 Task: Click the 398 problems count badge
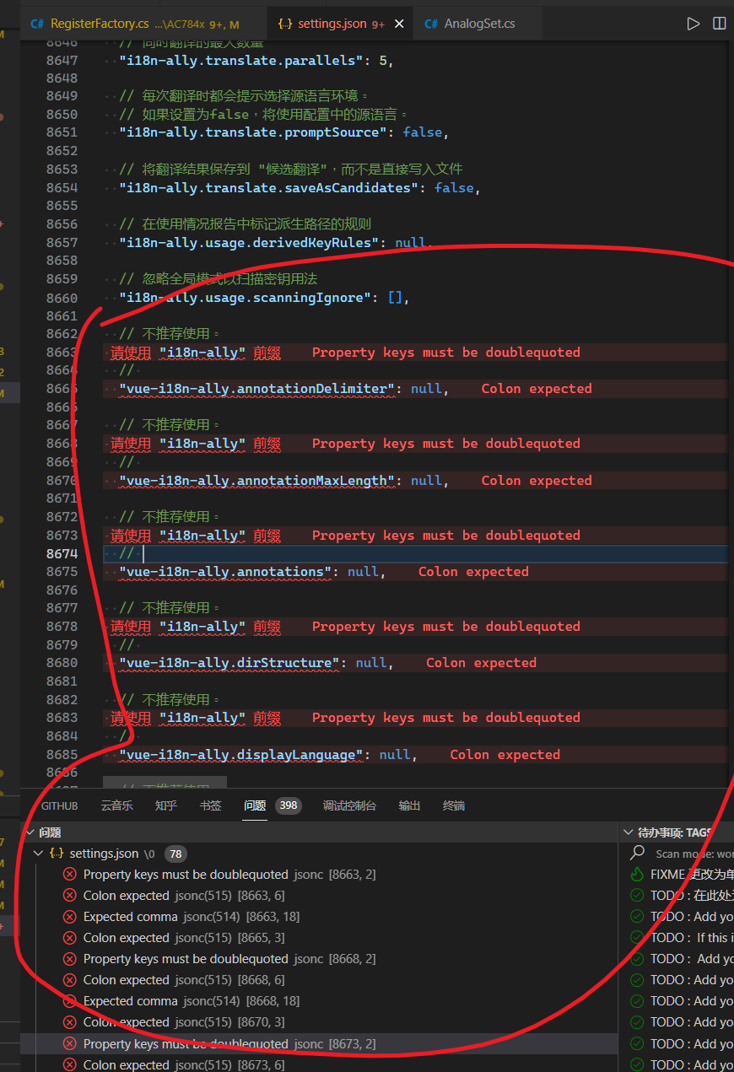(x=288, y=805)
